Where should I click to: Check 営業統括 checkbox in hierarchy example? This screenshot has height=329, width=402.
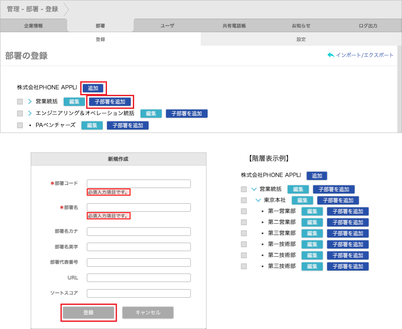(244, 189)
